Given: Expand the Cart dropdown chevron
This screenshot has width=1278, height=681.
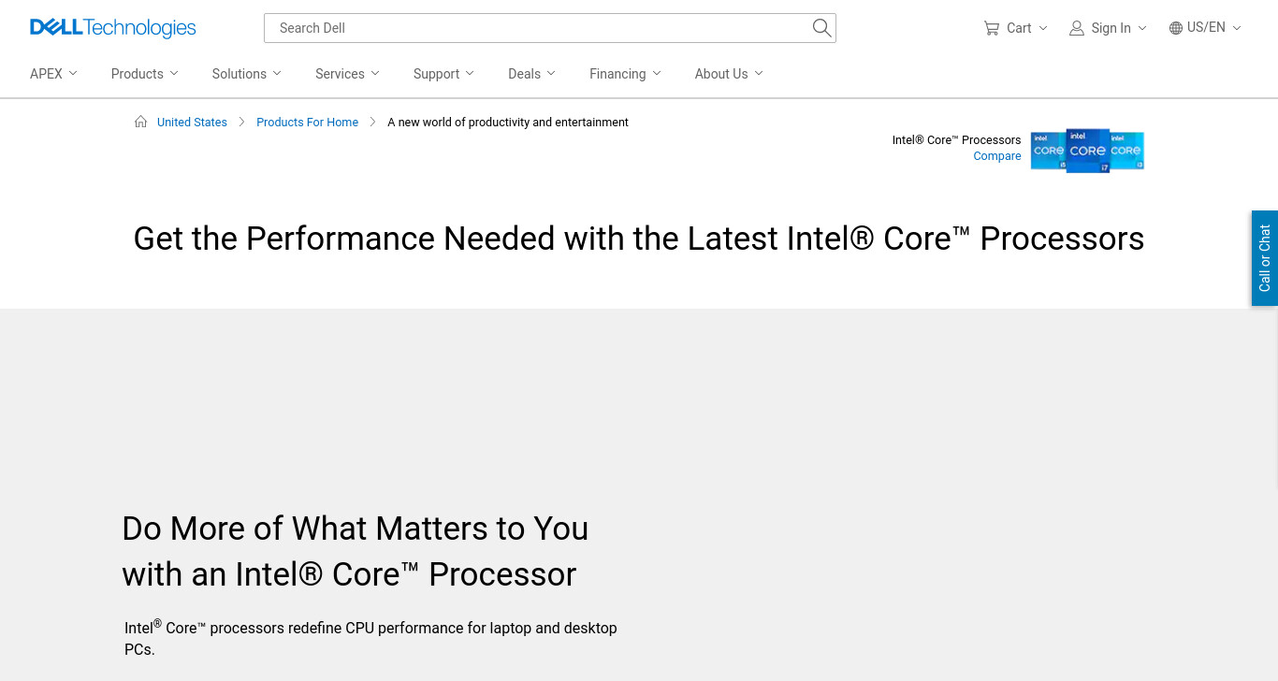Looking at the screenshot, I should [1043, 28].
